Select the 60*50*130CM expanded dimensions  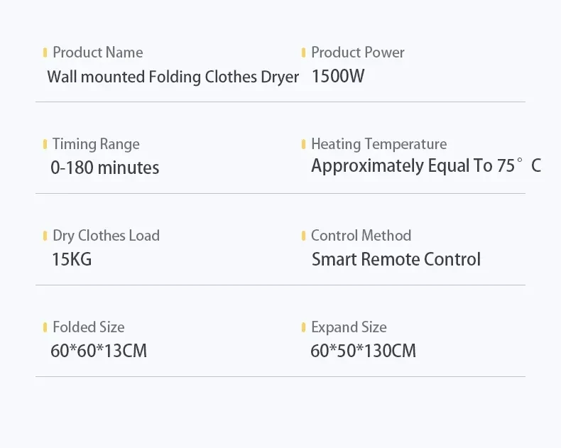pos(363,351)
